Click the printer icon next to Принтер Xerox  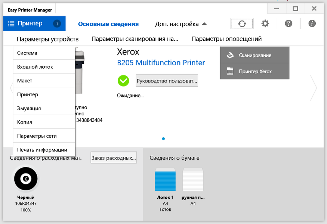(x=230, y=71)
